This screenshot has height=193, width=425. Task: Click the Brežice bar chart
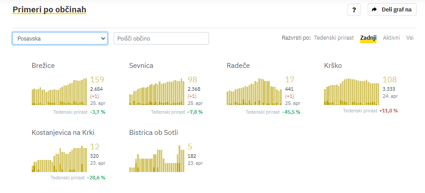coord(60,93)
